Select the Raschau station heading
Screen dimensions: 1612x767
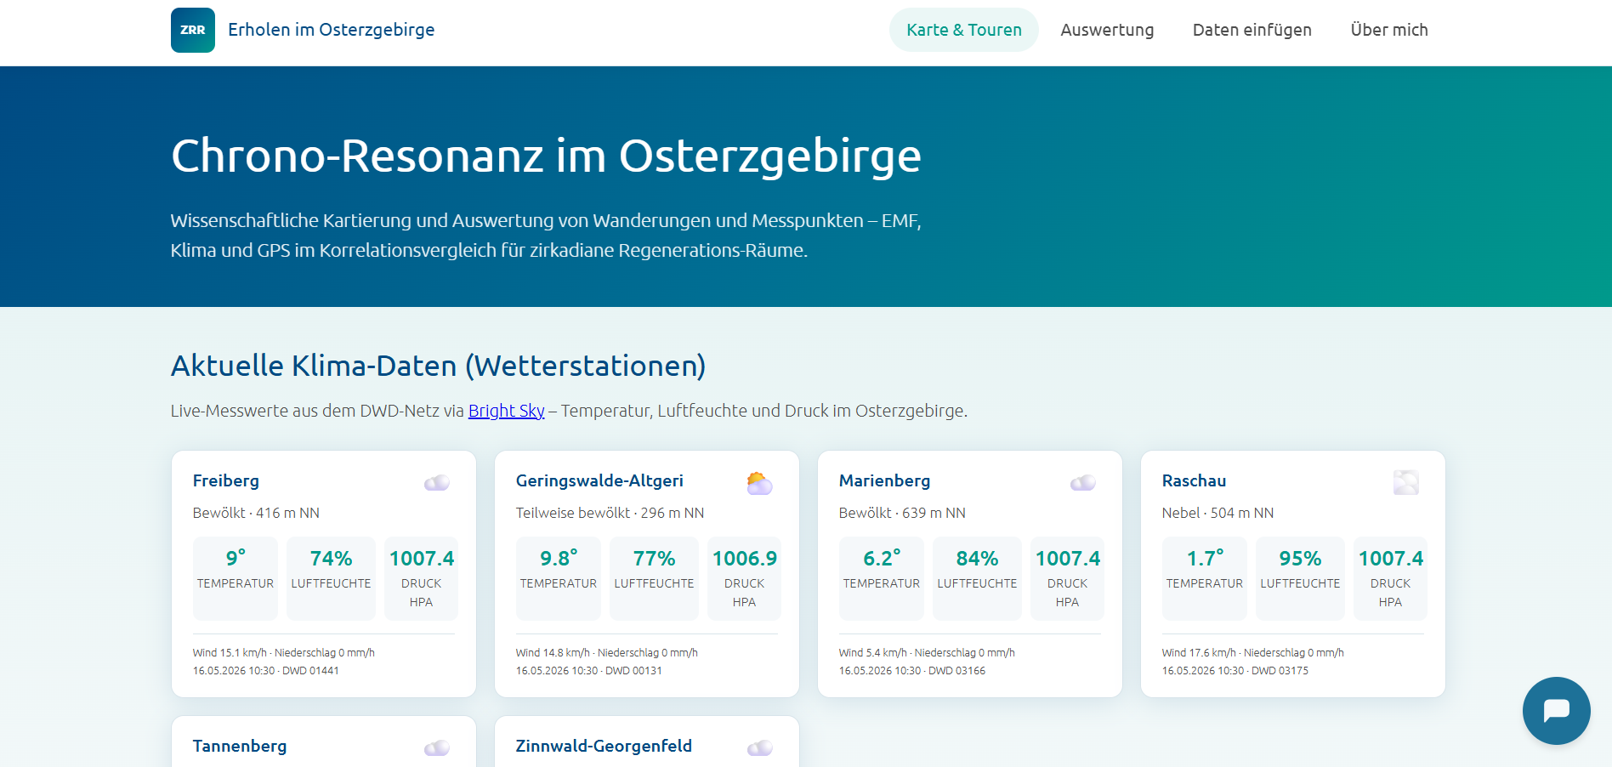tap(1194, 480)
